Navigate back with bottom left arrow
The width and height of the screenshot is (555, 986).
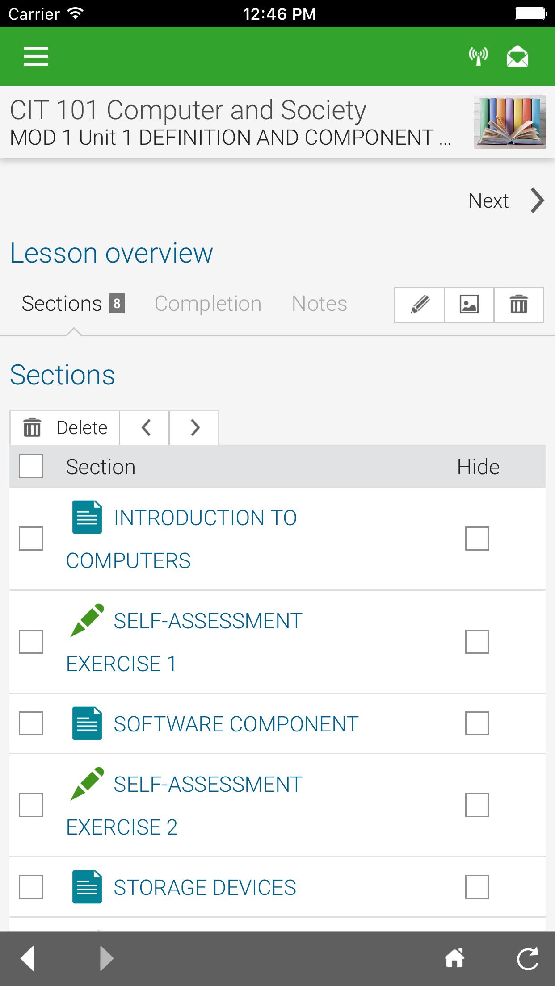[28, 958]
